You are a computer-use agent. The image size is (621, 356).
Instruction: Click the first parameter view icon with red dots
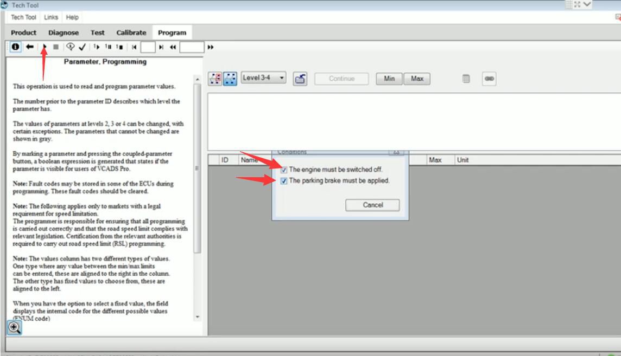pos(215,79)
